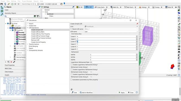181x101 pixels.
Task: Select the Porosity property radio button
Action: point(15,33)
